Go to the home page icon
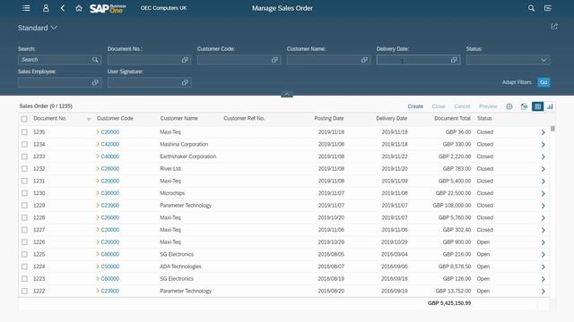The image size is (574, 322). coord(79,8)
